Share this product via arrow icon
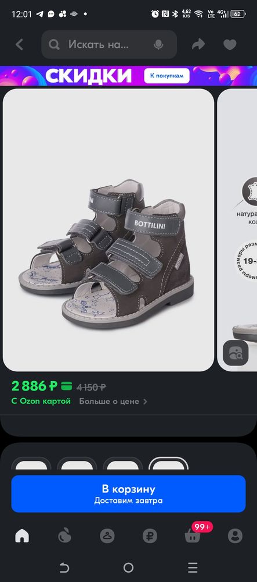 click(198, 45)
